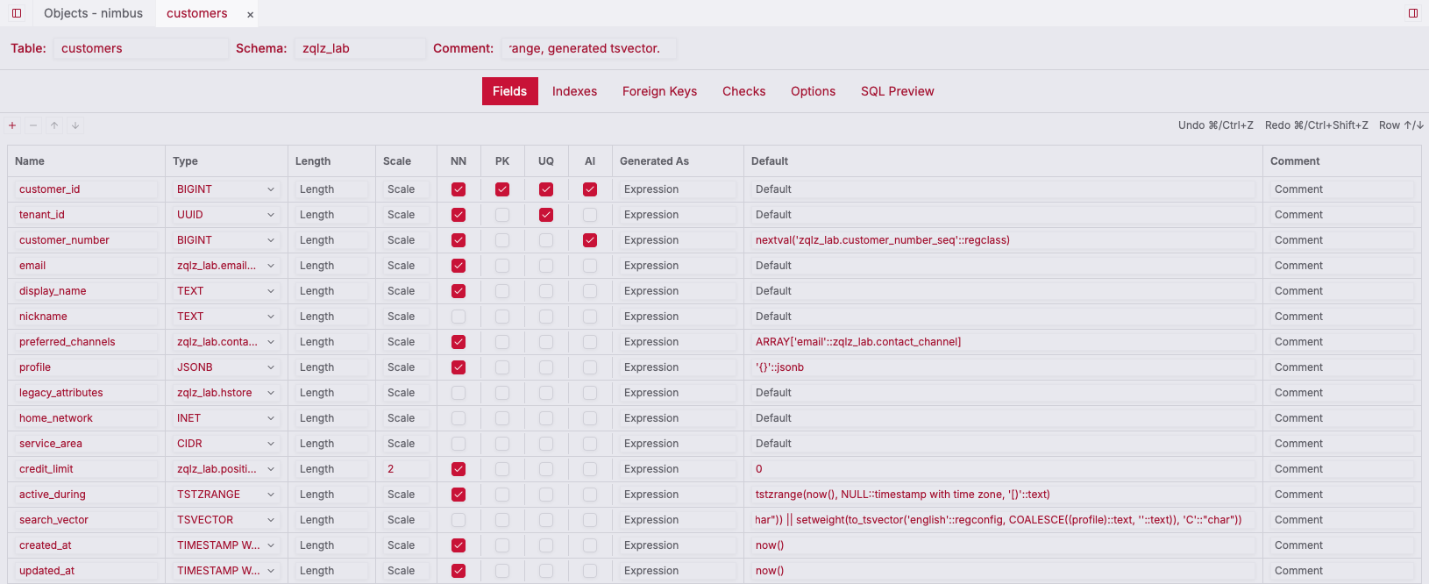
Task: Edit default now() of created_at
Action: [1003, 545]
